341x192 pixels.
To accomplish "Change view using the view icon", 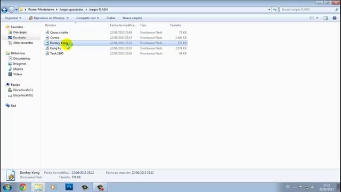I will [312, 18].
